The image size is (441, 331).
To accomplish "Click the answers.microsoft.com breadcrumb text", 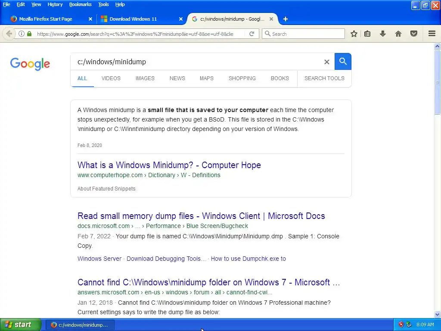I will 108,293.
